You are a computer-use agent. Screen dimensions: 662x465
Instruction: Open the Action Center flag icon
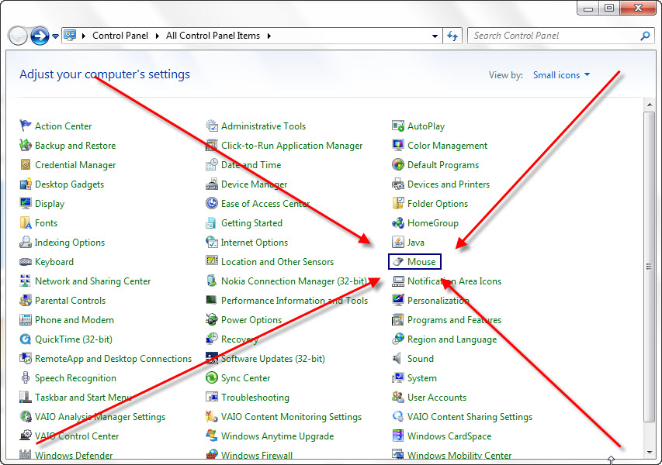26,126
